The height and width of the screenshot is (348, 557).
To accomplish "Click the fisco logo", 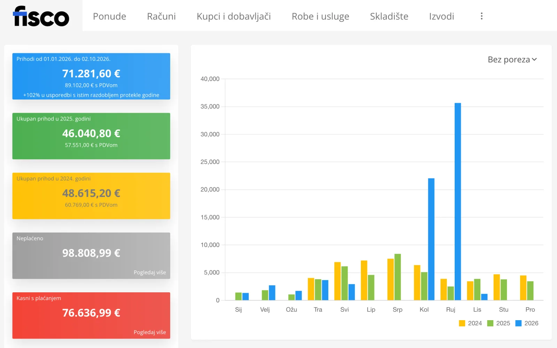I will click(41, 16).
